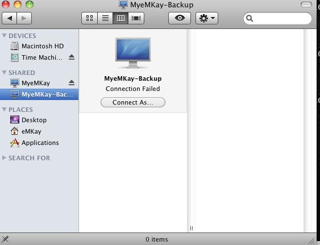Click the Macintosh HD drive icon
Image resolution: width=320 pixels, height=245 pixels.
[x=15, y=46]
